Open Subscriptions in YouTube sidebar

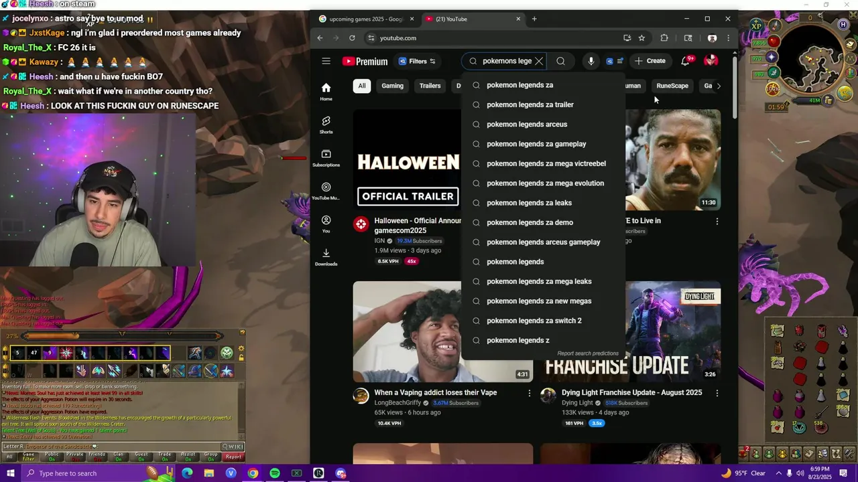(326, 158)
